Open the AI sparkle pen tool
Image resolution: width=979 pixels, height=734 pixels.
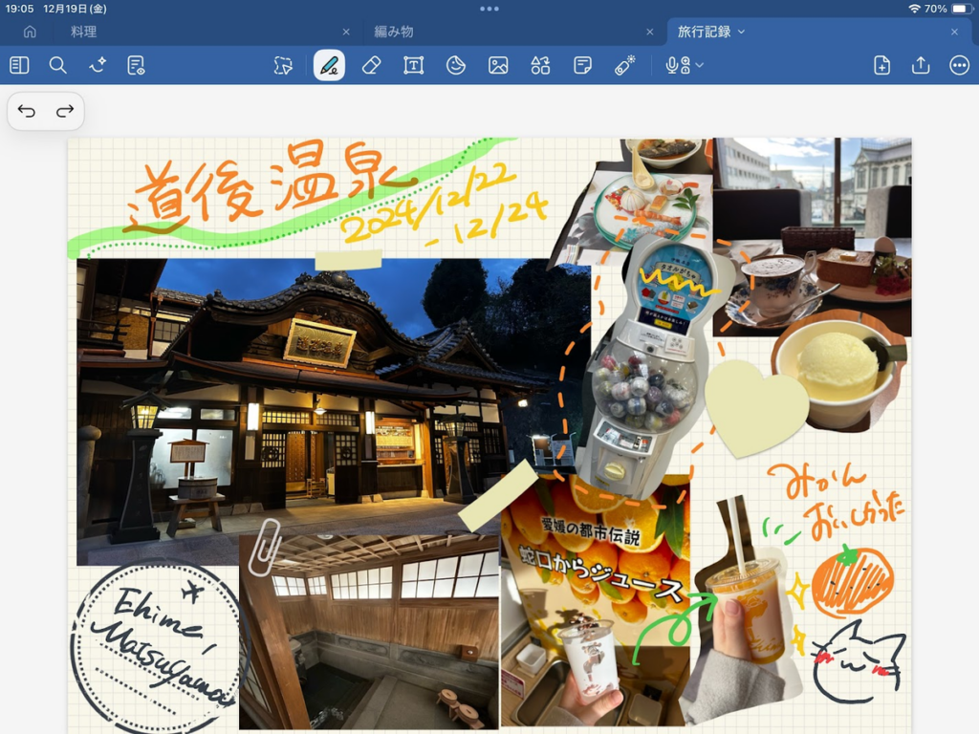point(98,65)
